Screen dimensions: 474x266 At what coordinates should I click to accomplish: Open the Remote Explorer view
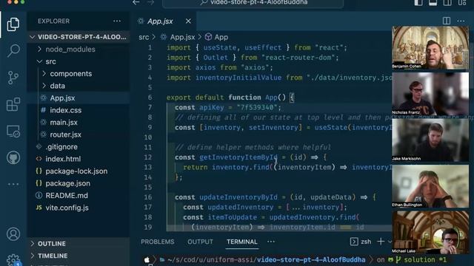13,132
